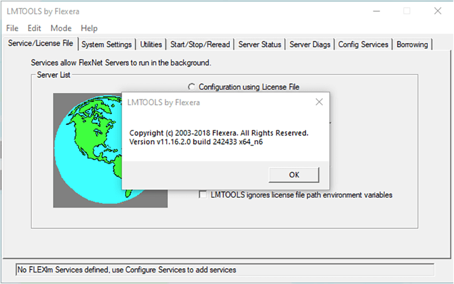454x284 pixels.
Task: Open the Server Status tab
Action: [x=259, y=44]
